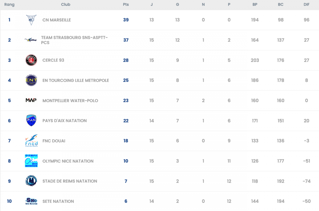Image resolution: width=319 pixels, height=211 pixels.
Task: Select the Olympic Nice Natation logo
Action: coord(31,161)
